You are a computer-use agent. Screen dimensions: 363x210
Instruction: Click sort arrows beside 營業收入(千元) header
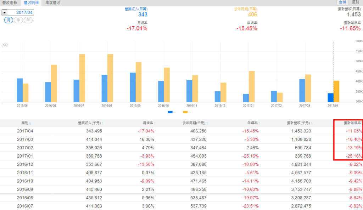click(102, 124)
